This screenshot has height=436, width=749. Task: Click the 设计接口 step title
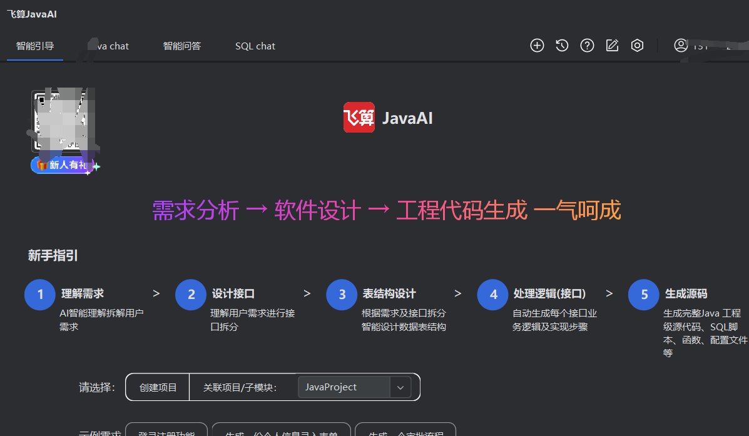point(233,294)
